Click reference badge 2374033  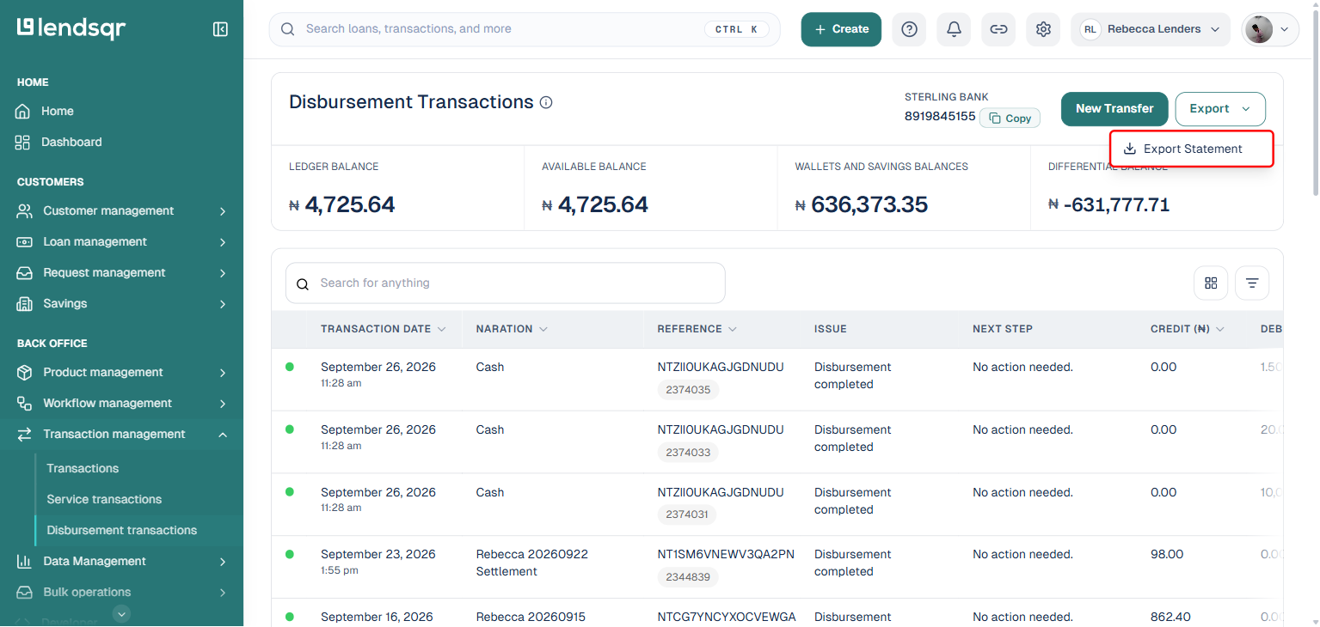688,453
